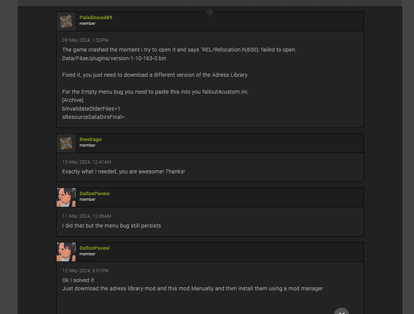Screen dimensions: 414x314
Task: Click the 09 May 2024, 1:52PM timestamp
Action: coord(85,40)
